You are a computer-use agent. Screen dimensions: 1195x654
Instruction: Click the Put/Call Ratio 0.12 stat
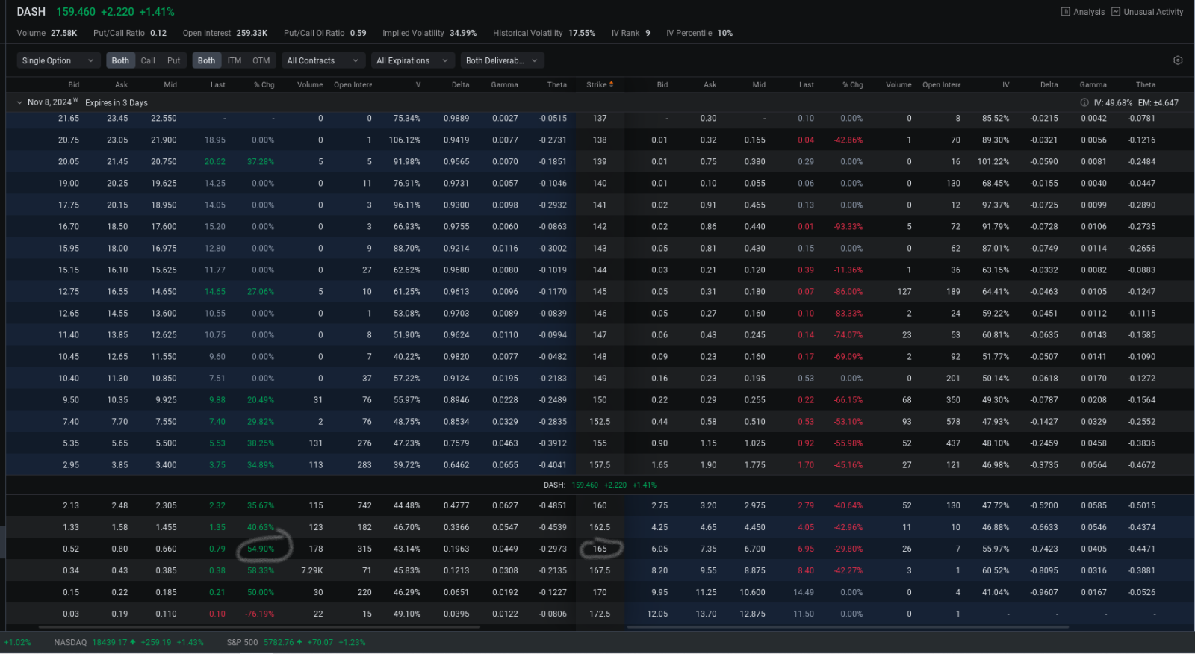click(x=130, y=33)
